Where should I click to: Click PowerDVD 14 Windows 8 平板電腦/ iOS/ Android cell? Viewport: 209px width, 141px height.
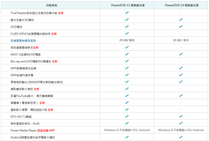[x=181, y=130]
